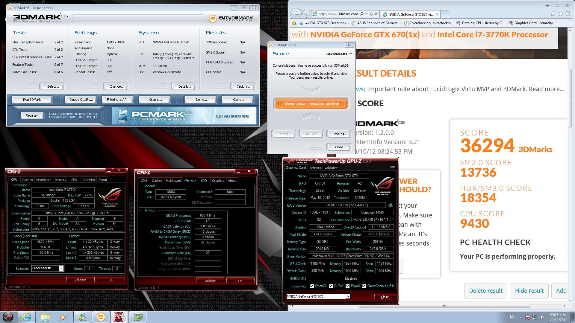The height and width of the screenshot is (323, 575).
Task: Click the browser horizontal scrollbar
Action: [x=444, y=306]
